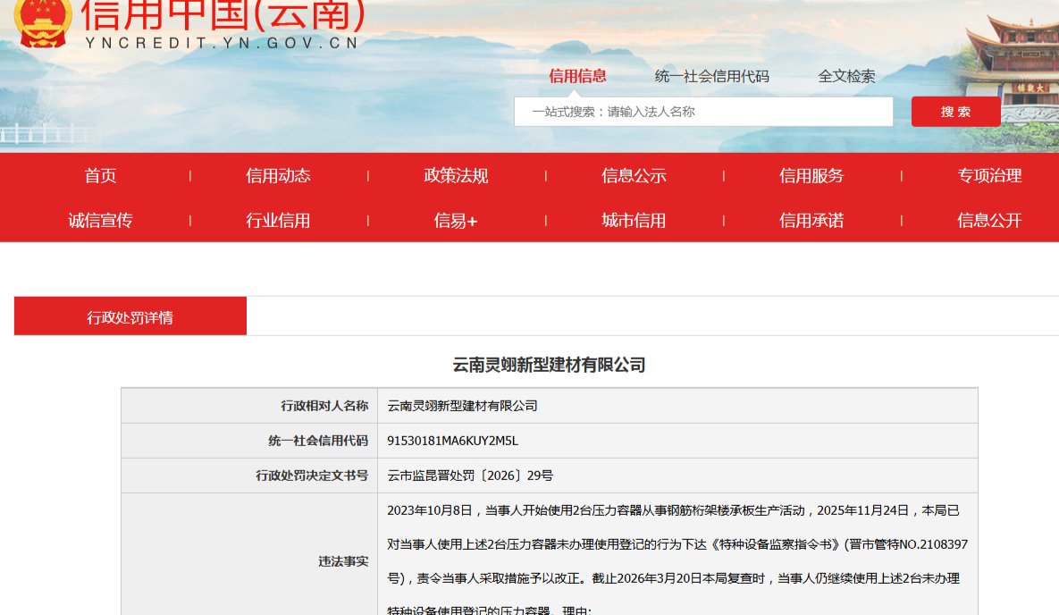This screenshot has height=615, width=1059.
Task: Select company name value in first table row
Action: pos(463,406)
